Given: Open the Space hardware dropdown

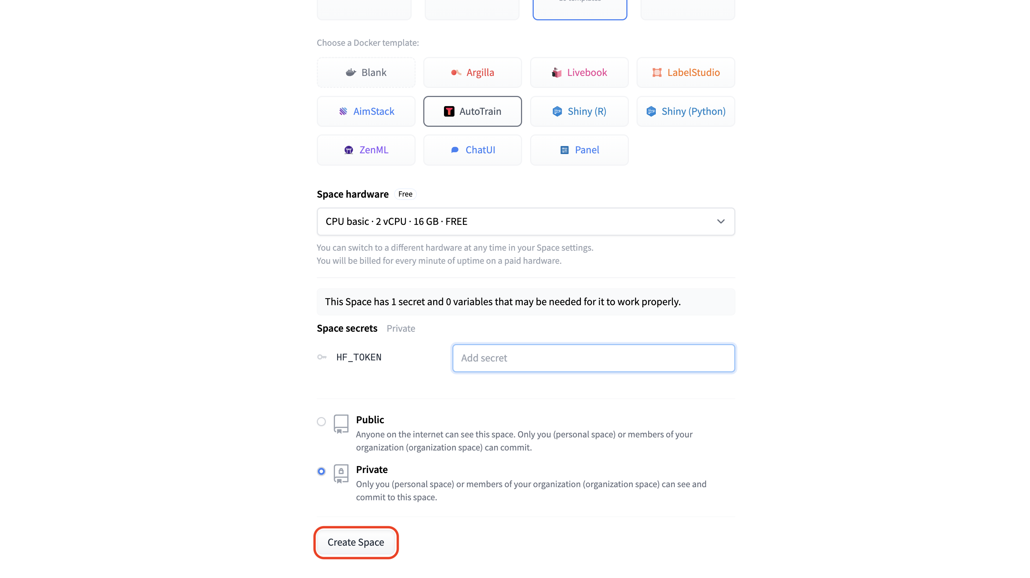Looking at the screenshot, I should pos(525,222).
